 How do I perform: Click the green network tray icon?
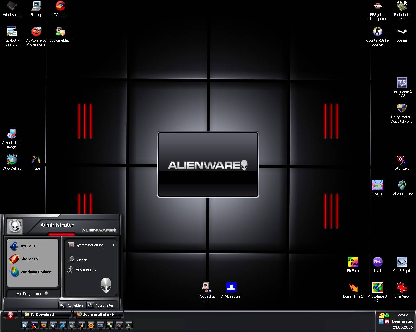point(387,315)
